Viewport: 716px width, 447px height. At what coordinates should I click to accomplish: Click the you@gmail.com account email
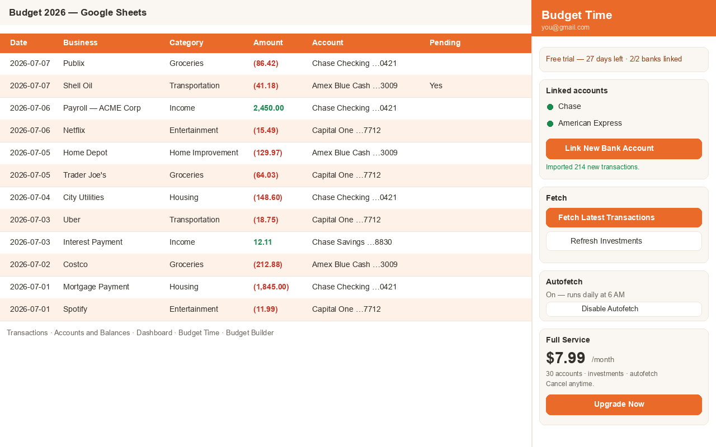(566, 27)
